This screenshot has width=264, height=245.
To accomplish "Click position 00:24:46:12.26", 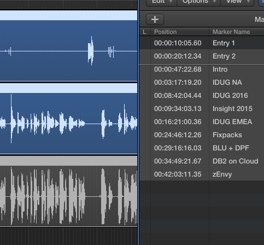I will click(x=178, y=135).
